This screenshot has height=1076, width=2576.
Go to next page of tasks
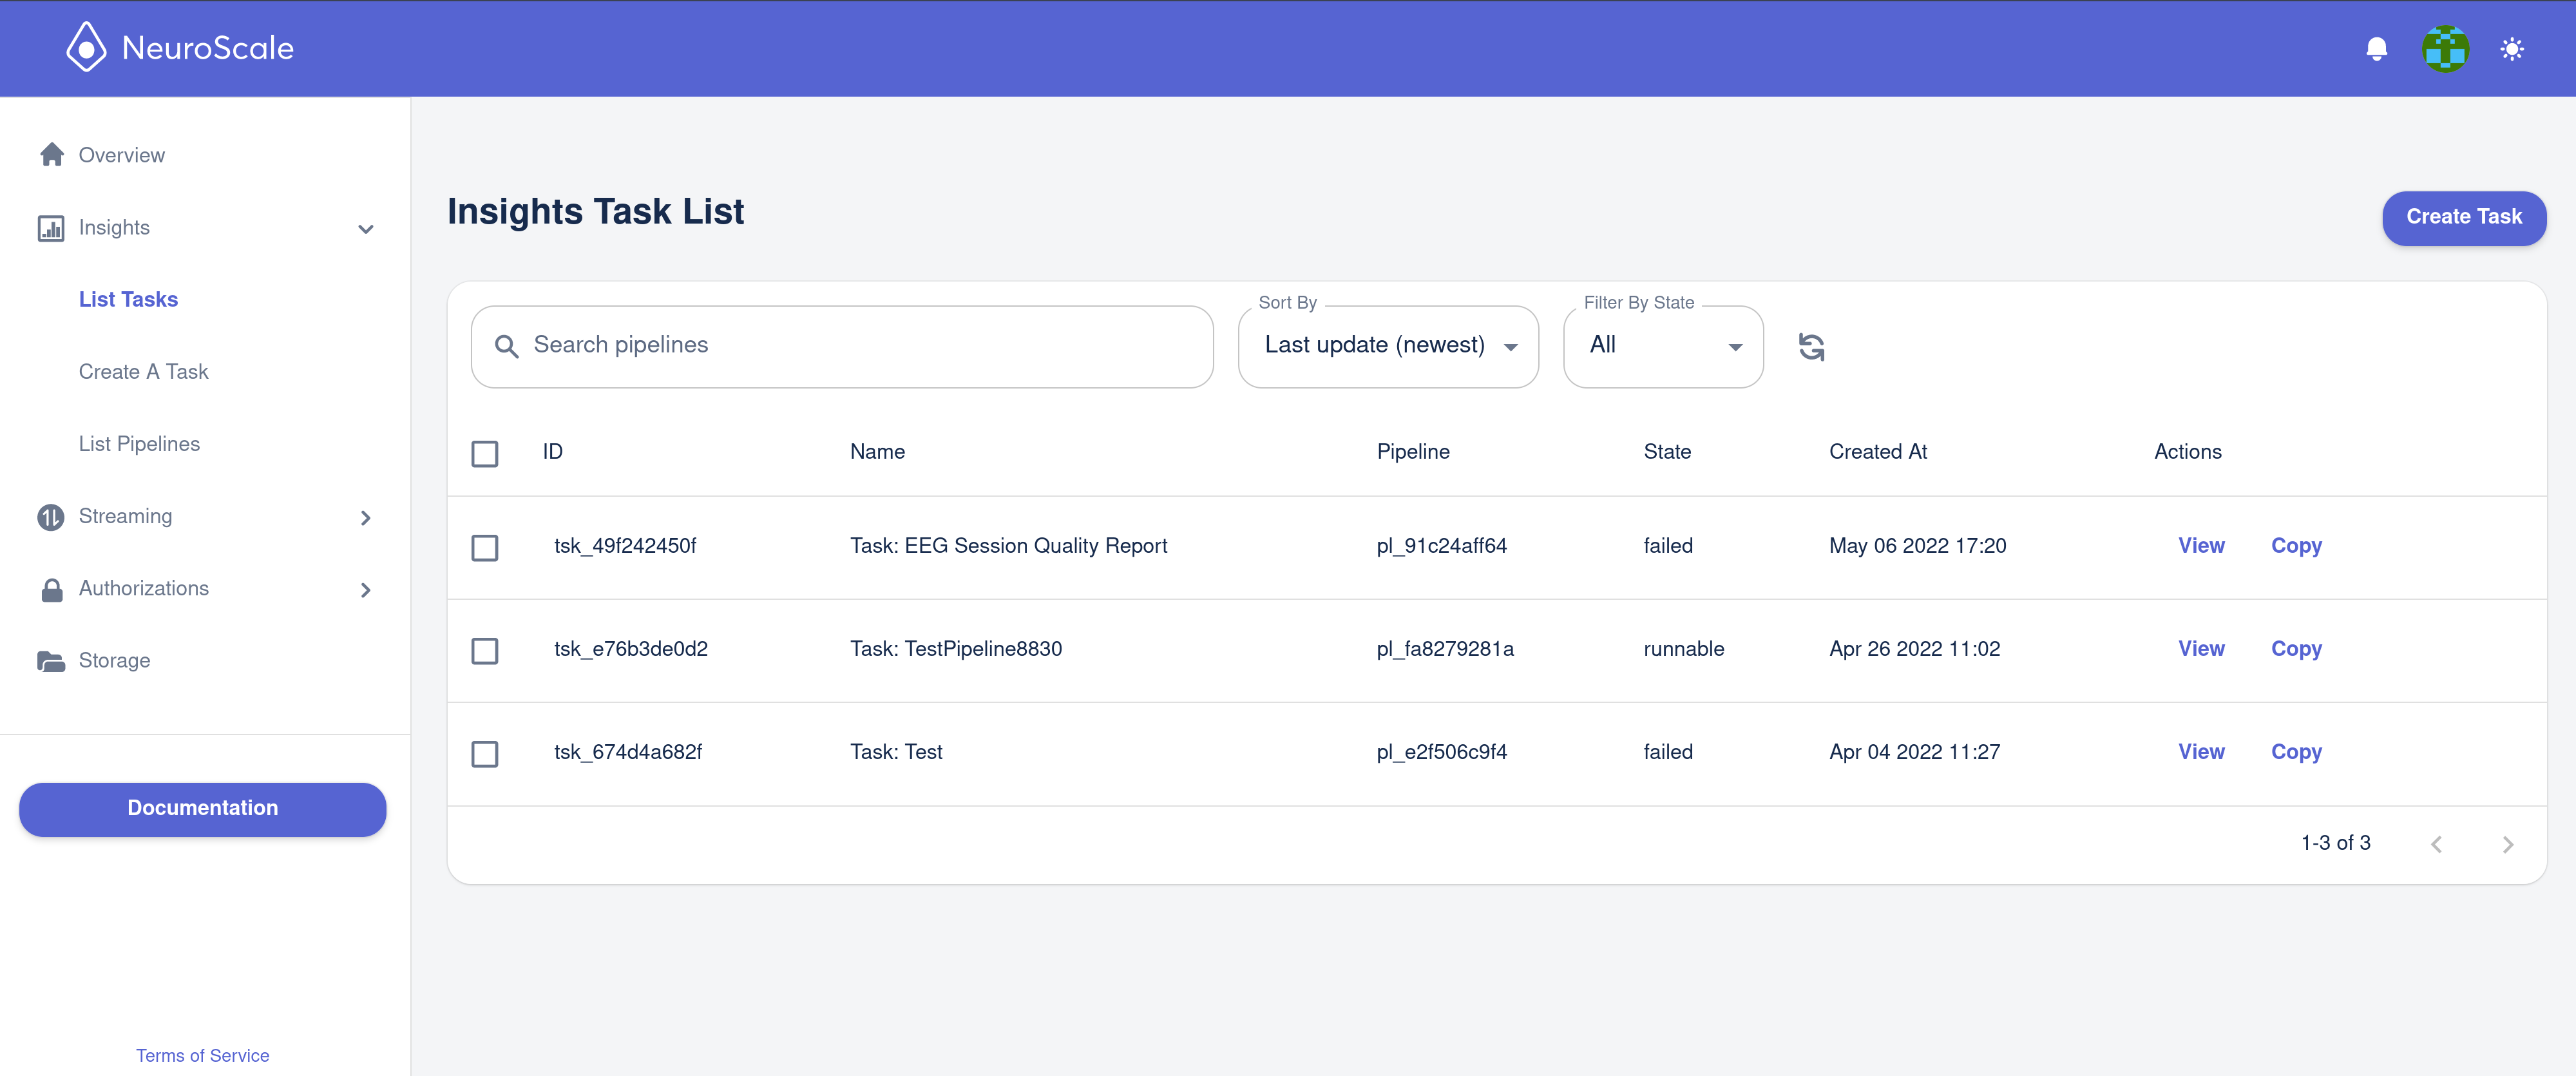coord(2508,844)
